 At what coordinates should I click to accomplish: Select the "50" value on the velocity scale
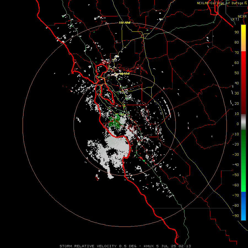tap(237, 73)
